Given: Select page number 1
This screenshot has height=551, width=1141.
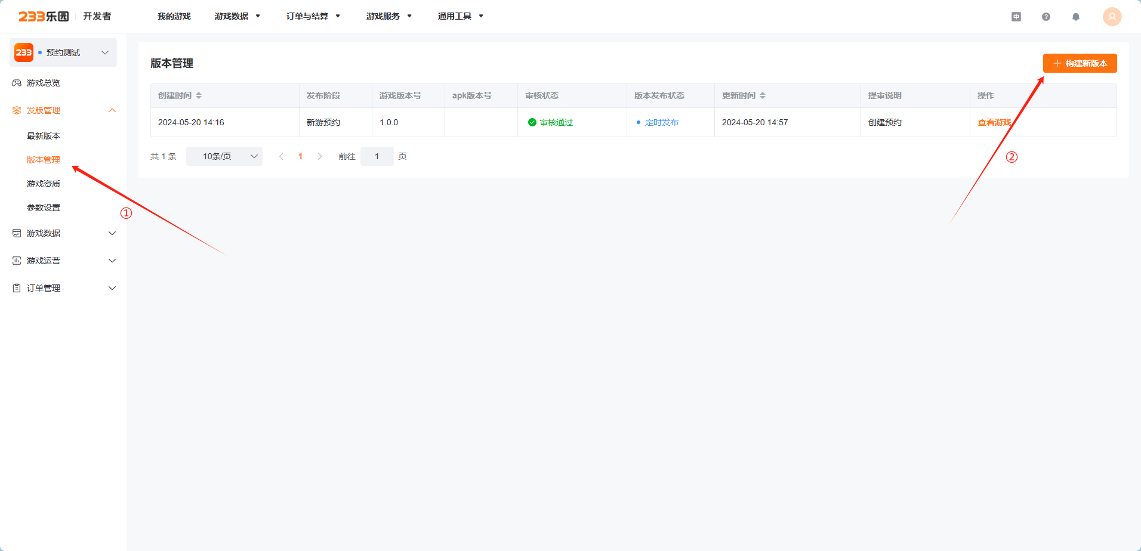Looking at the screenshot, I should coord(301,156).
